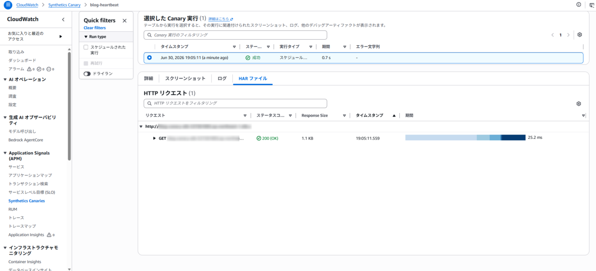The width and height of the screenshot is (596, 271).
Task: Collapse the CloudWatch sidebar with the chevron
Action: tap(63, 19)
